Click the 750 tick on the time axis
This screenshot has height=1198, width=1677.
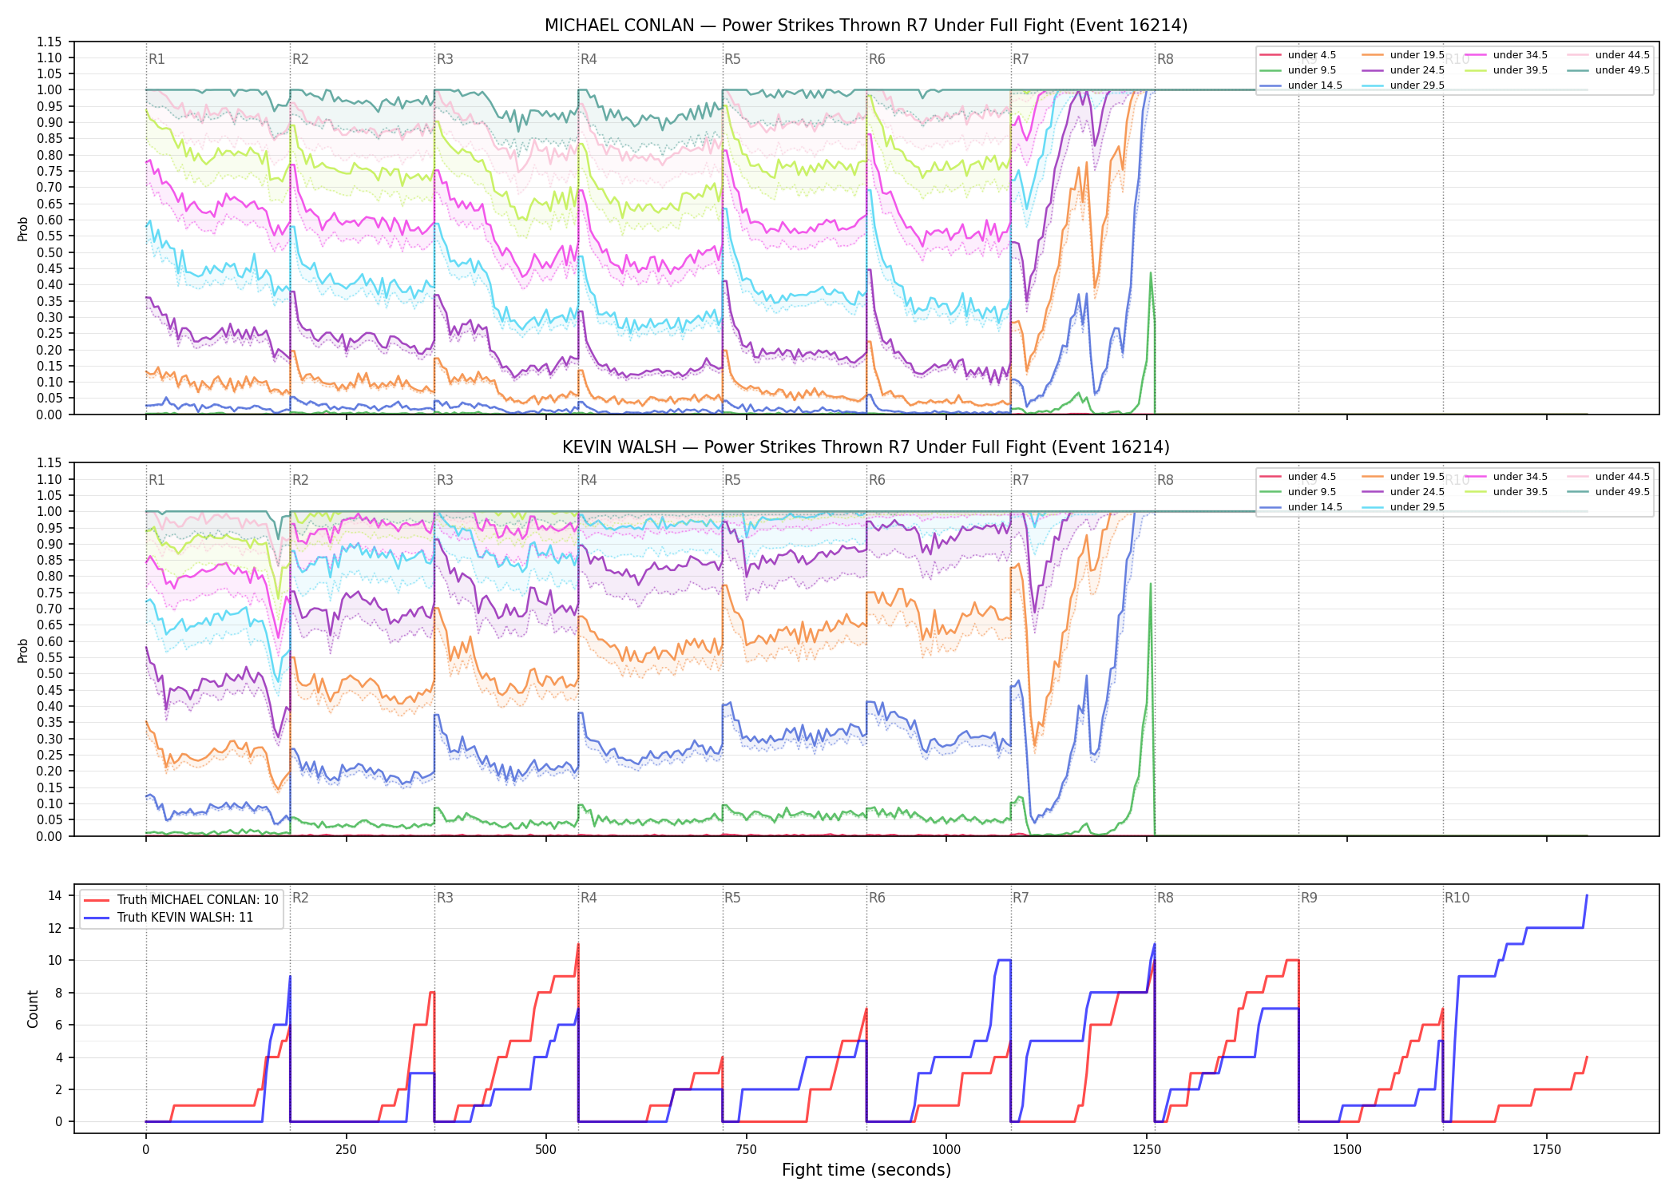coord(746,1150)
